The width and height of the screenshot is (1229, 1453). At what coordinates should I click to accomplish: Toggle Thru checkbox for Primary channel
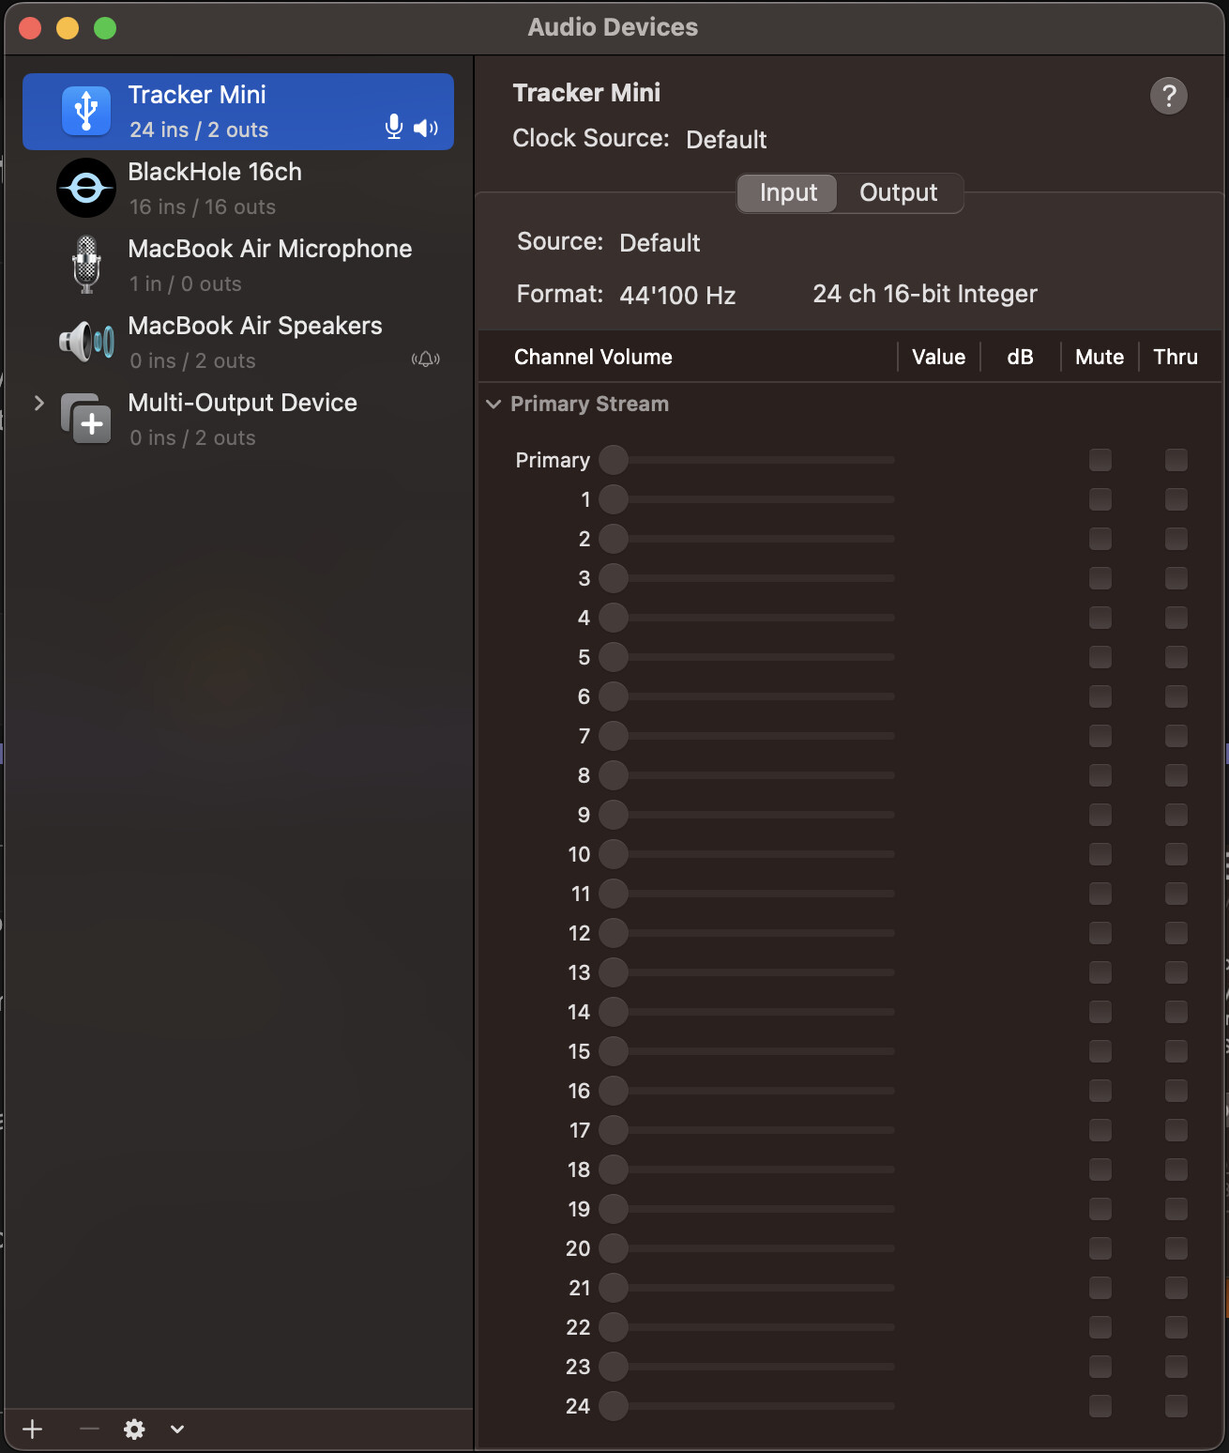coord(1176,460)
